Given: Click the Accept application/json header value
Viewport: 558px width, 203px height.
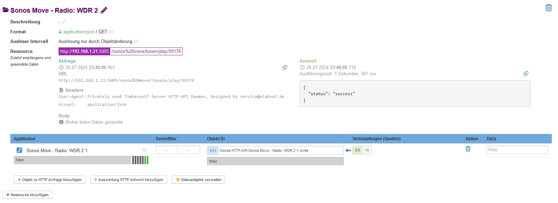Looking at the screenshot, I should [107, 104].
